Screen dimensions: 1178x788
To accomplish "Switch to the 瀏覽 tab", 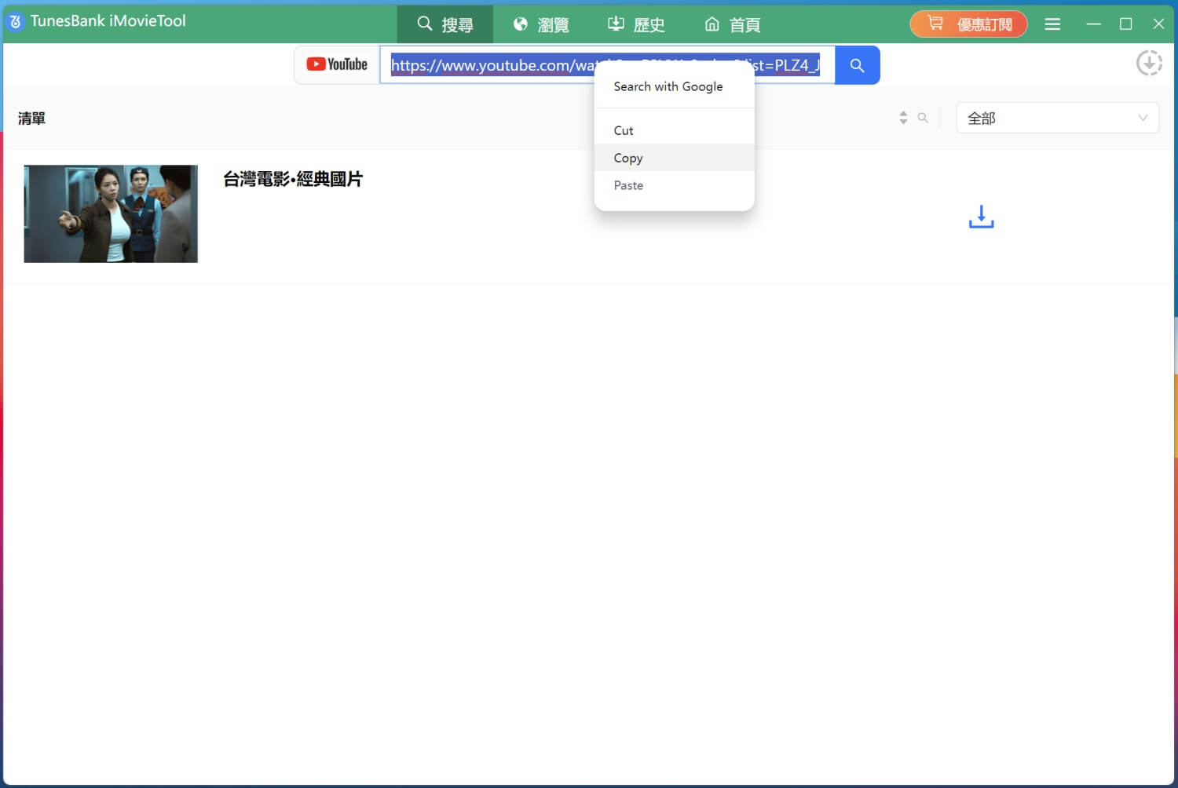I will [541, 24].
